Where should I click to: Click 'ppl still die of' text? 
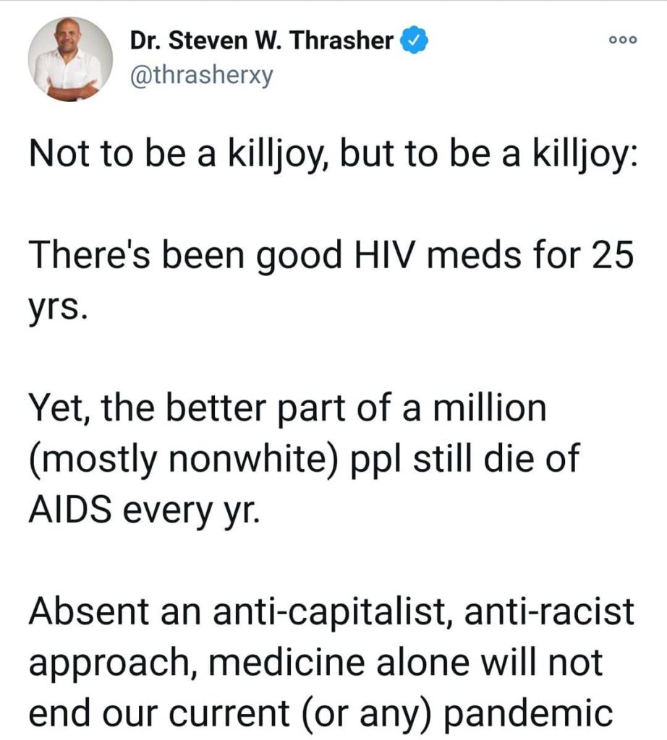(465, 459)
